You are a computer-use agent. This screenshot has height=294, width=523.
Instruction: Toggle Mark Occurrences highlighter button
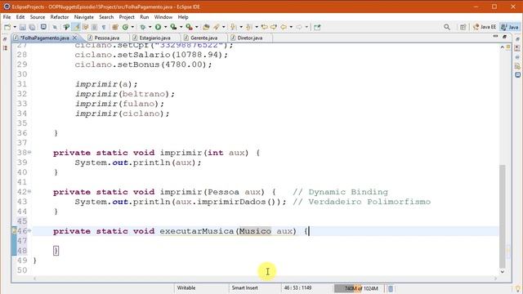point(76,27)
